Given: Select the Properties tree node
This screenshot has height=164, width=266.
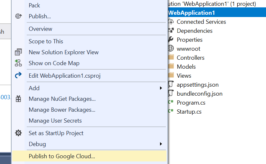Looking at the screenshot, I should (189, 40).
